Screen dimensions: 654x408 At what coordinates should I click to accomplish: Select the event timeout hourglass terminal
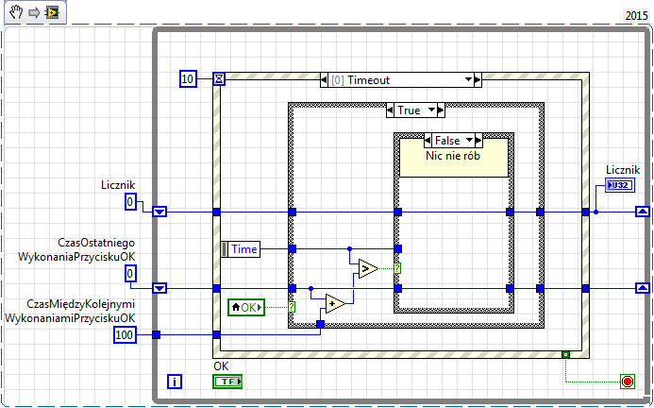point(219,78)
